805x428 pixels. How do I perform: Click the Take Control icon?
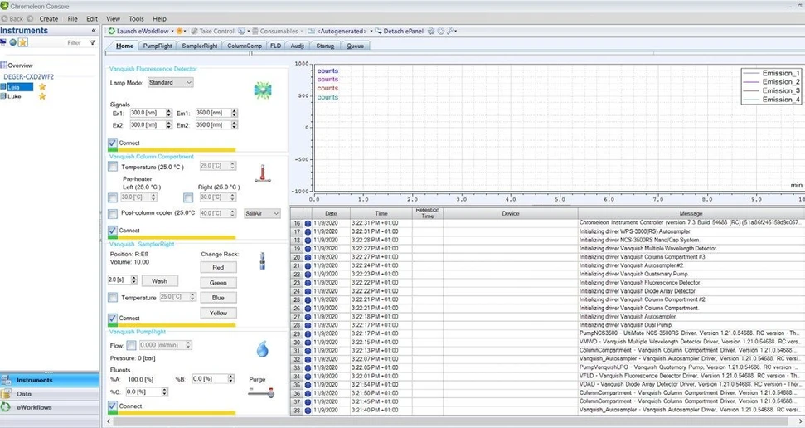tap(195, 32)
